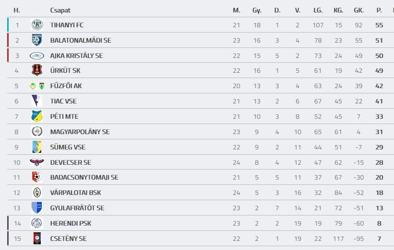Click the Devecser SE winged logo
This screenshot has height=250, width=394.
point(37,162)
